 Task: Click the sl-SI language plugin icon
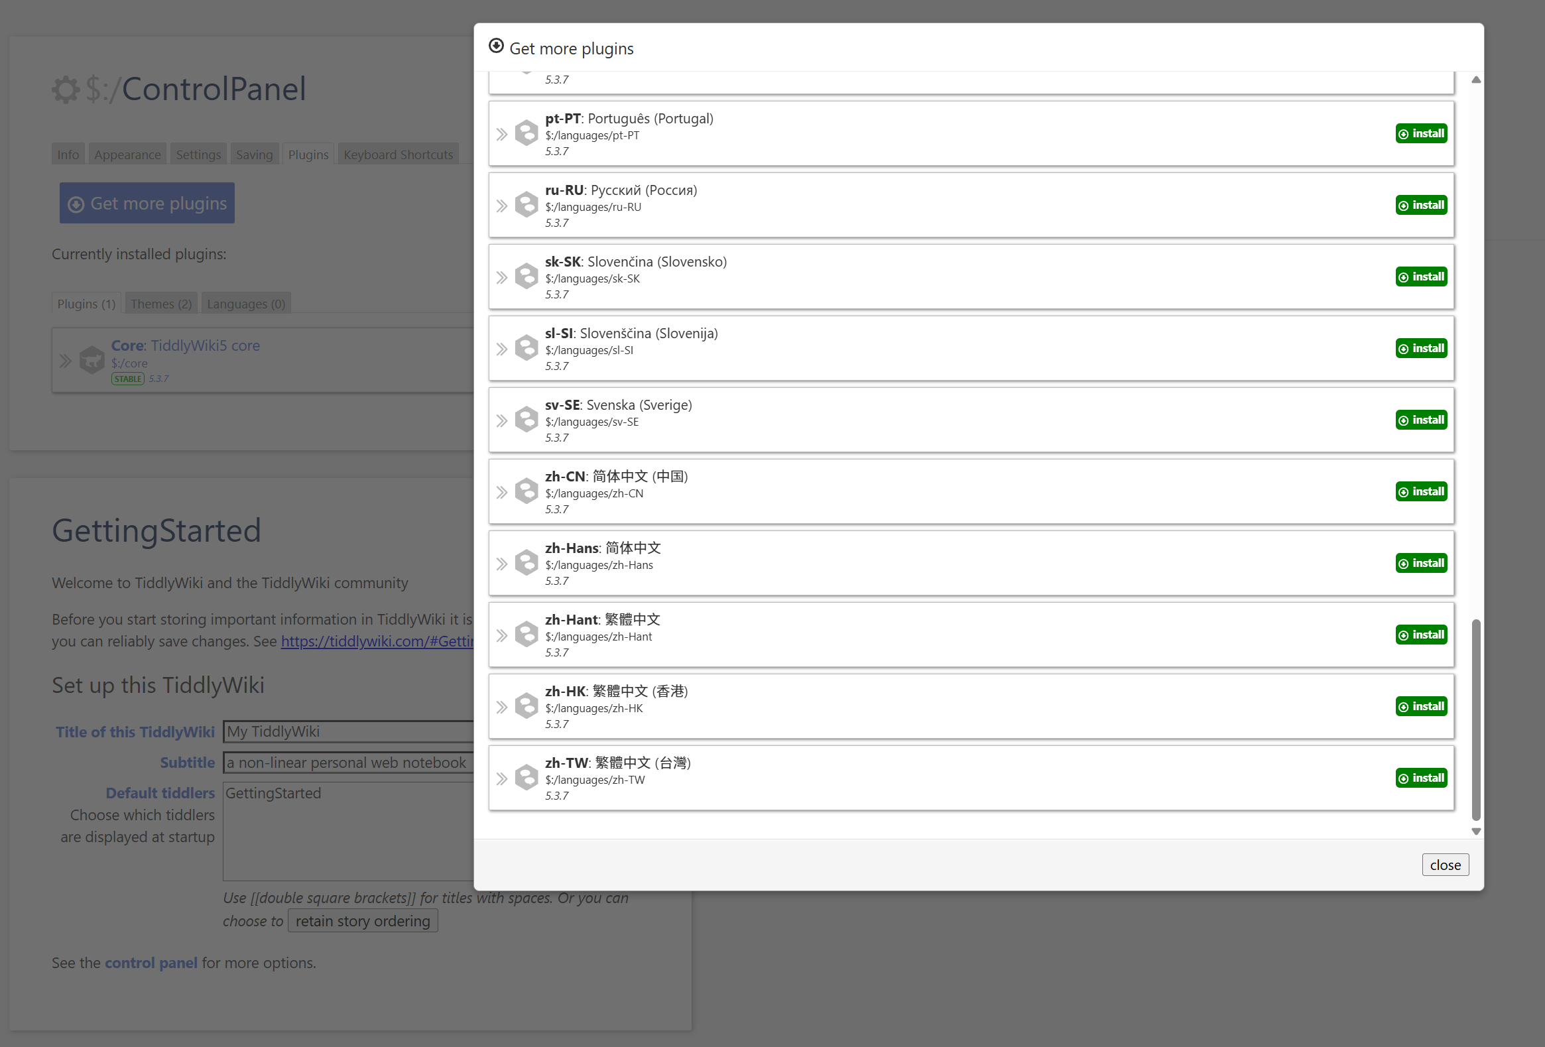point(526,348)
